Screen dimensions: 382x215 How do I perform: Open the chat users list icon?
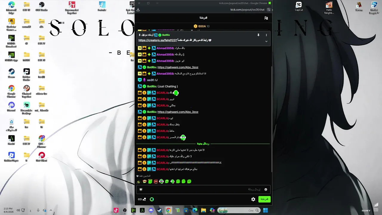pos(266,18)
